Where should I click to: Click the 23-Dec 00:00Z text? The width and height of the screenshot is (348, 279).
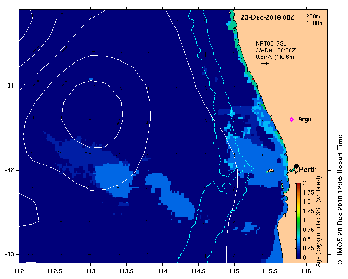point(275,50)
